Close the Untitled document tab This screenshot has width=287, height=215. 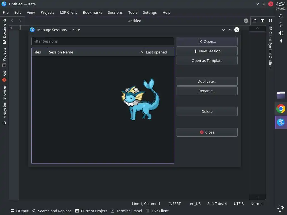[246, 21]
